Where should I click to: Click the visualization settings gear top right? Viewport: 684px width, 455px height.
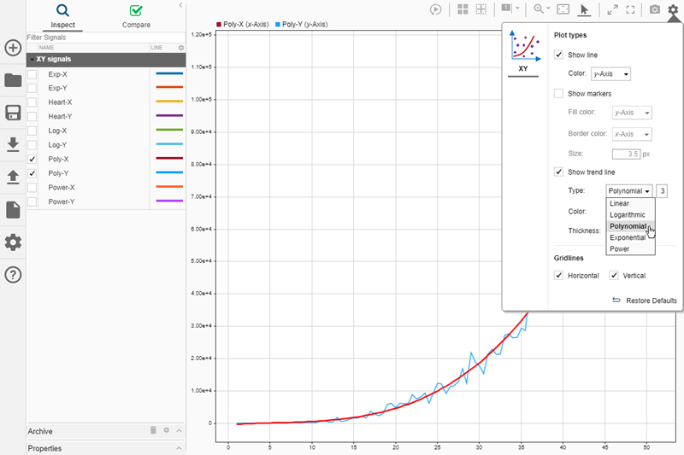pyautogui.click(x=673, y=9)
